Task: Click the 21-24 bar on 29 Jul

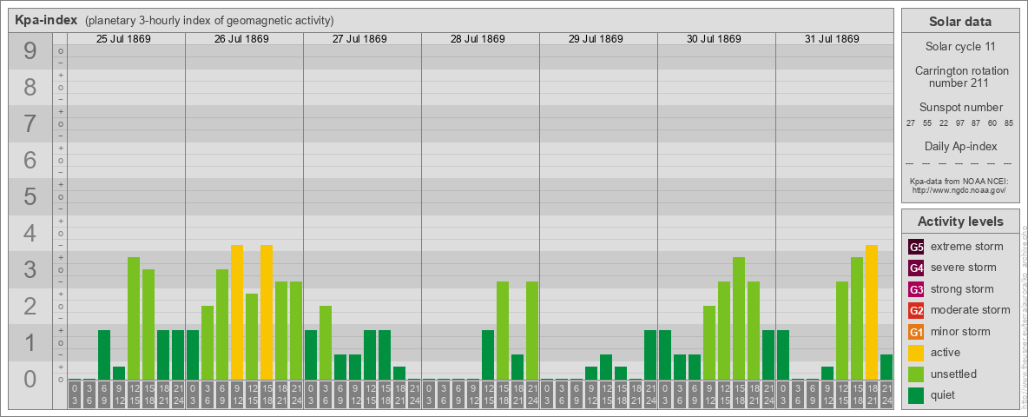Action: [x=649, y=355]
